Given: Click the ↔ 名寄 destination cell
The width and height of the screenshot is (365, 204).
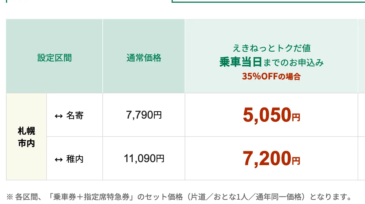Looking at the screenshot, I should 75,115.
